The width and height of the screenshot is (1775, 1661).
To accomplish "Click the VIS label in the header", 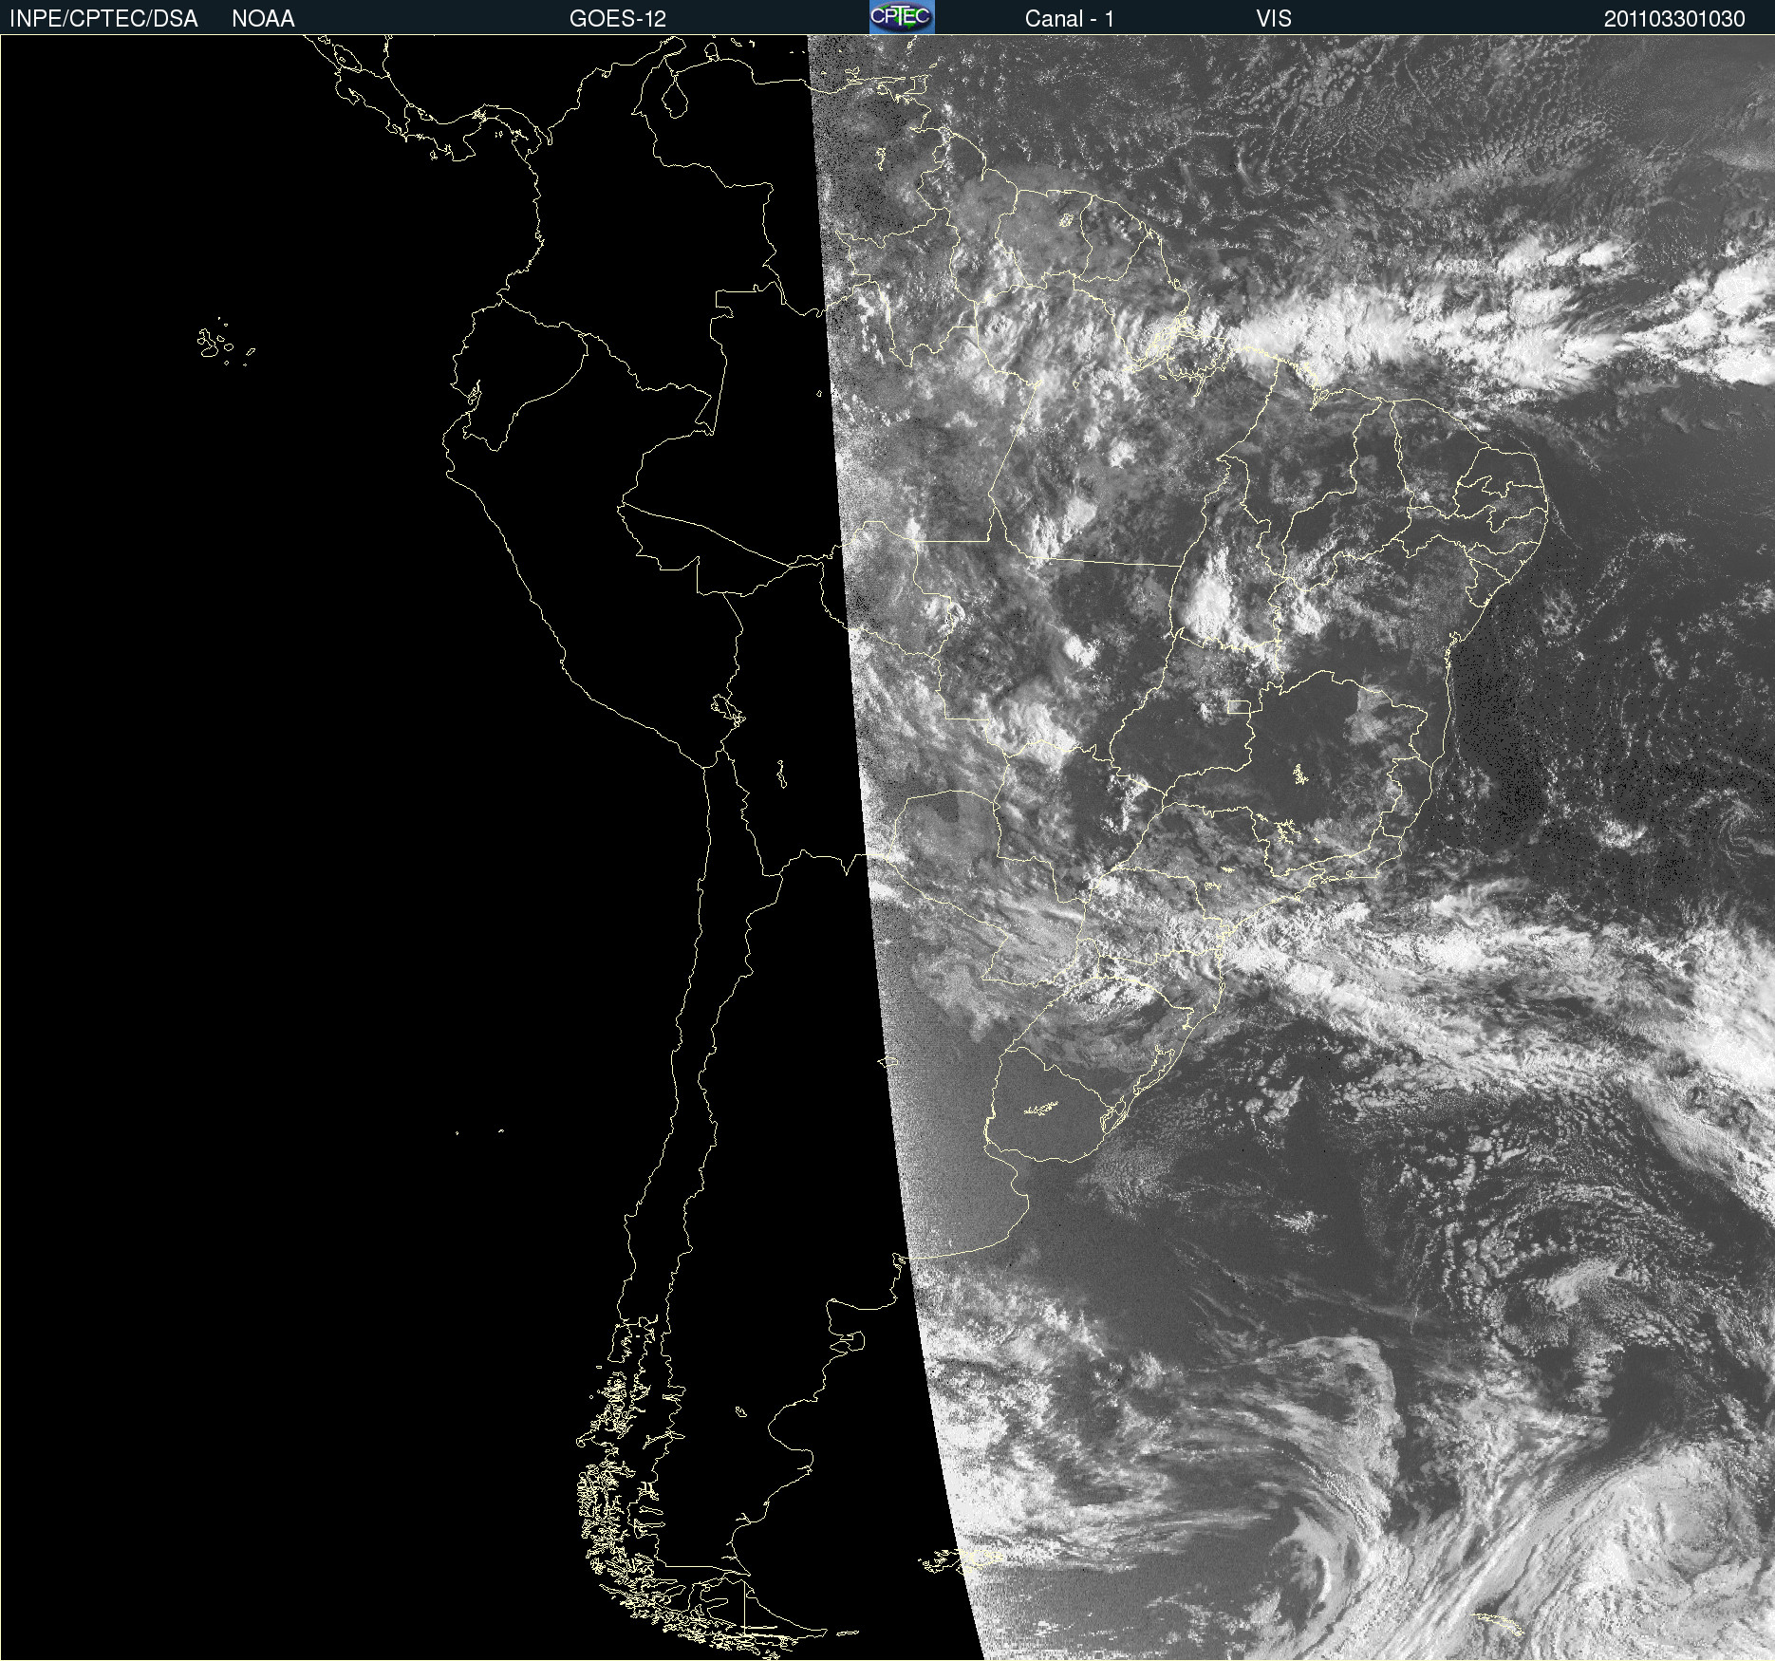I will click(x=1274, y=19).
